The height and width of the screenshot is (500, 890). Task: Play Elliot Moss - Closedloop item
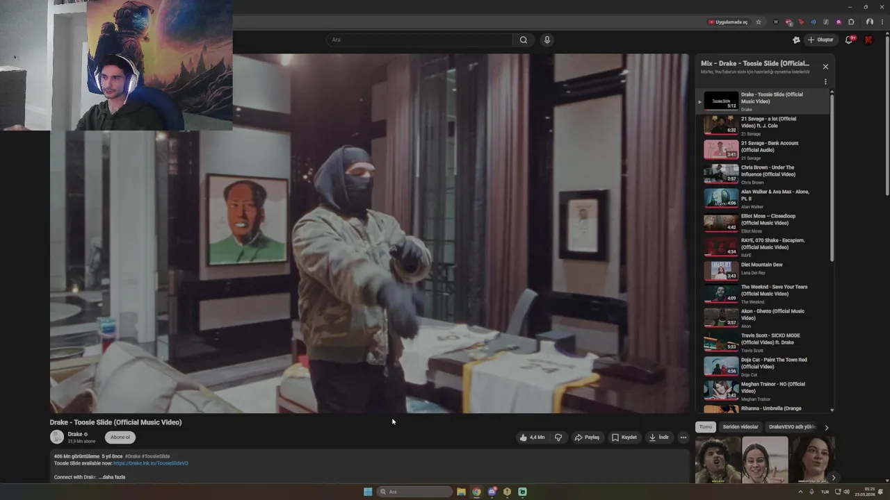pos(763,222)
